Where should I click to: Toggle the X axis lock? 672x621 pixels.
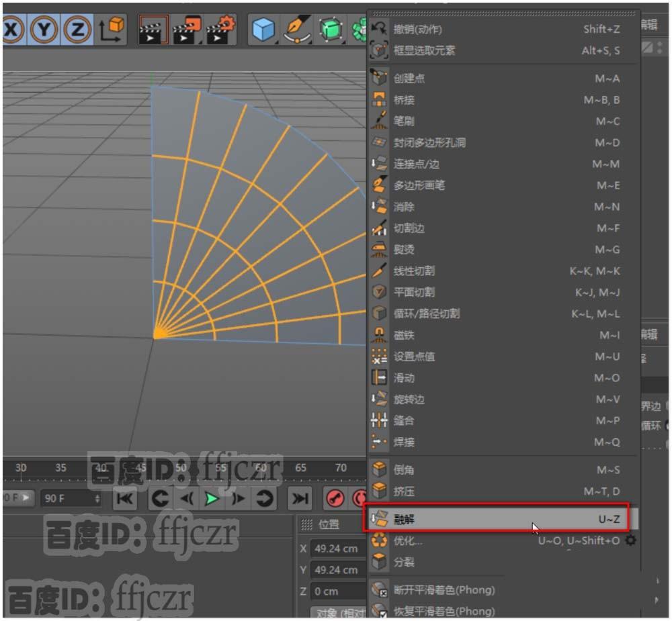pos(10,29)
